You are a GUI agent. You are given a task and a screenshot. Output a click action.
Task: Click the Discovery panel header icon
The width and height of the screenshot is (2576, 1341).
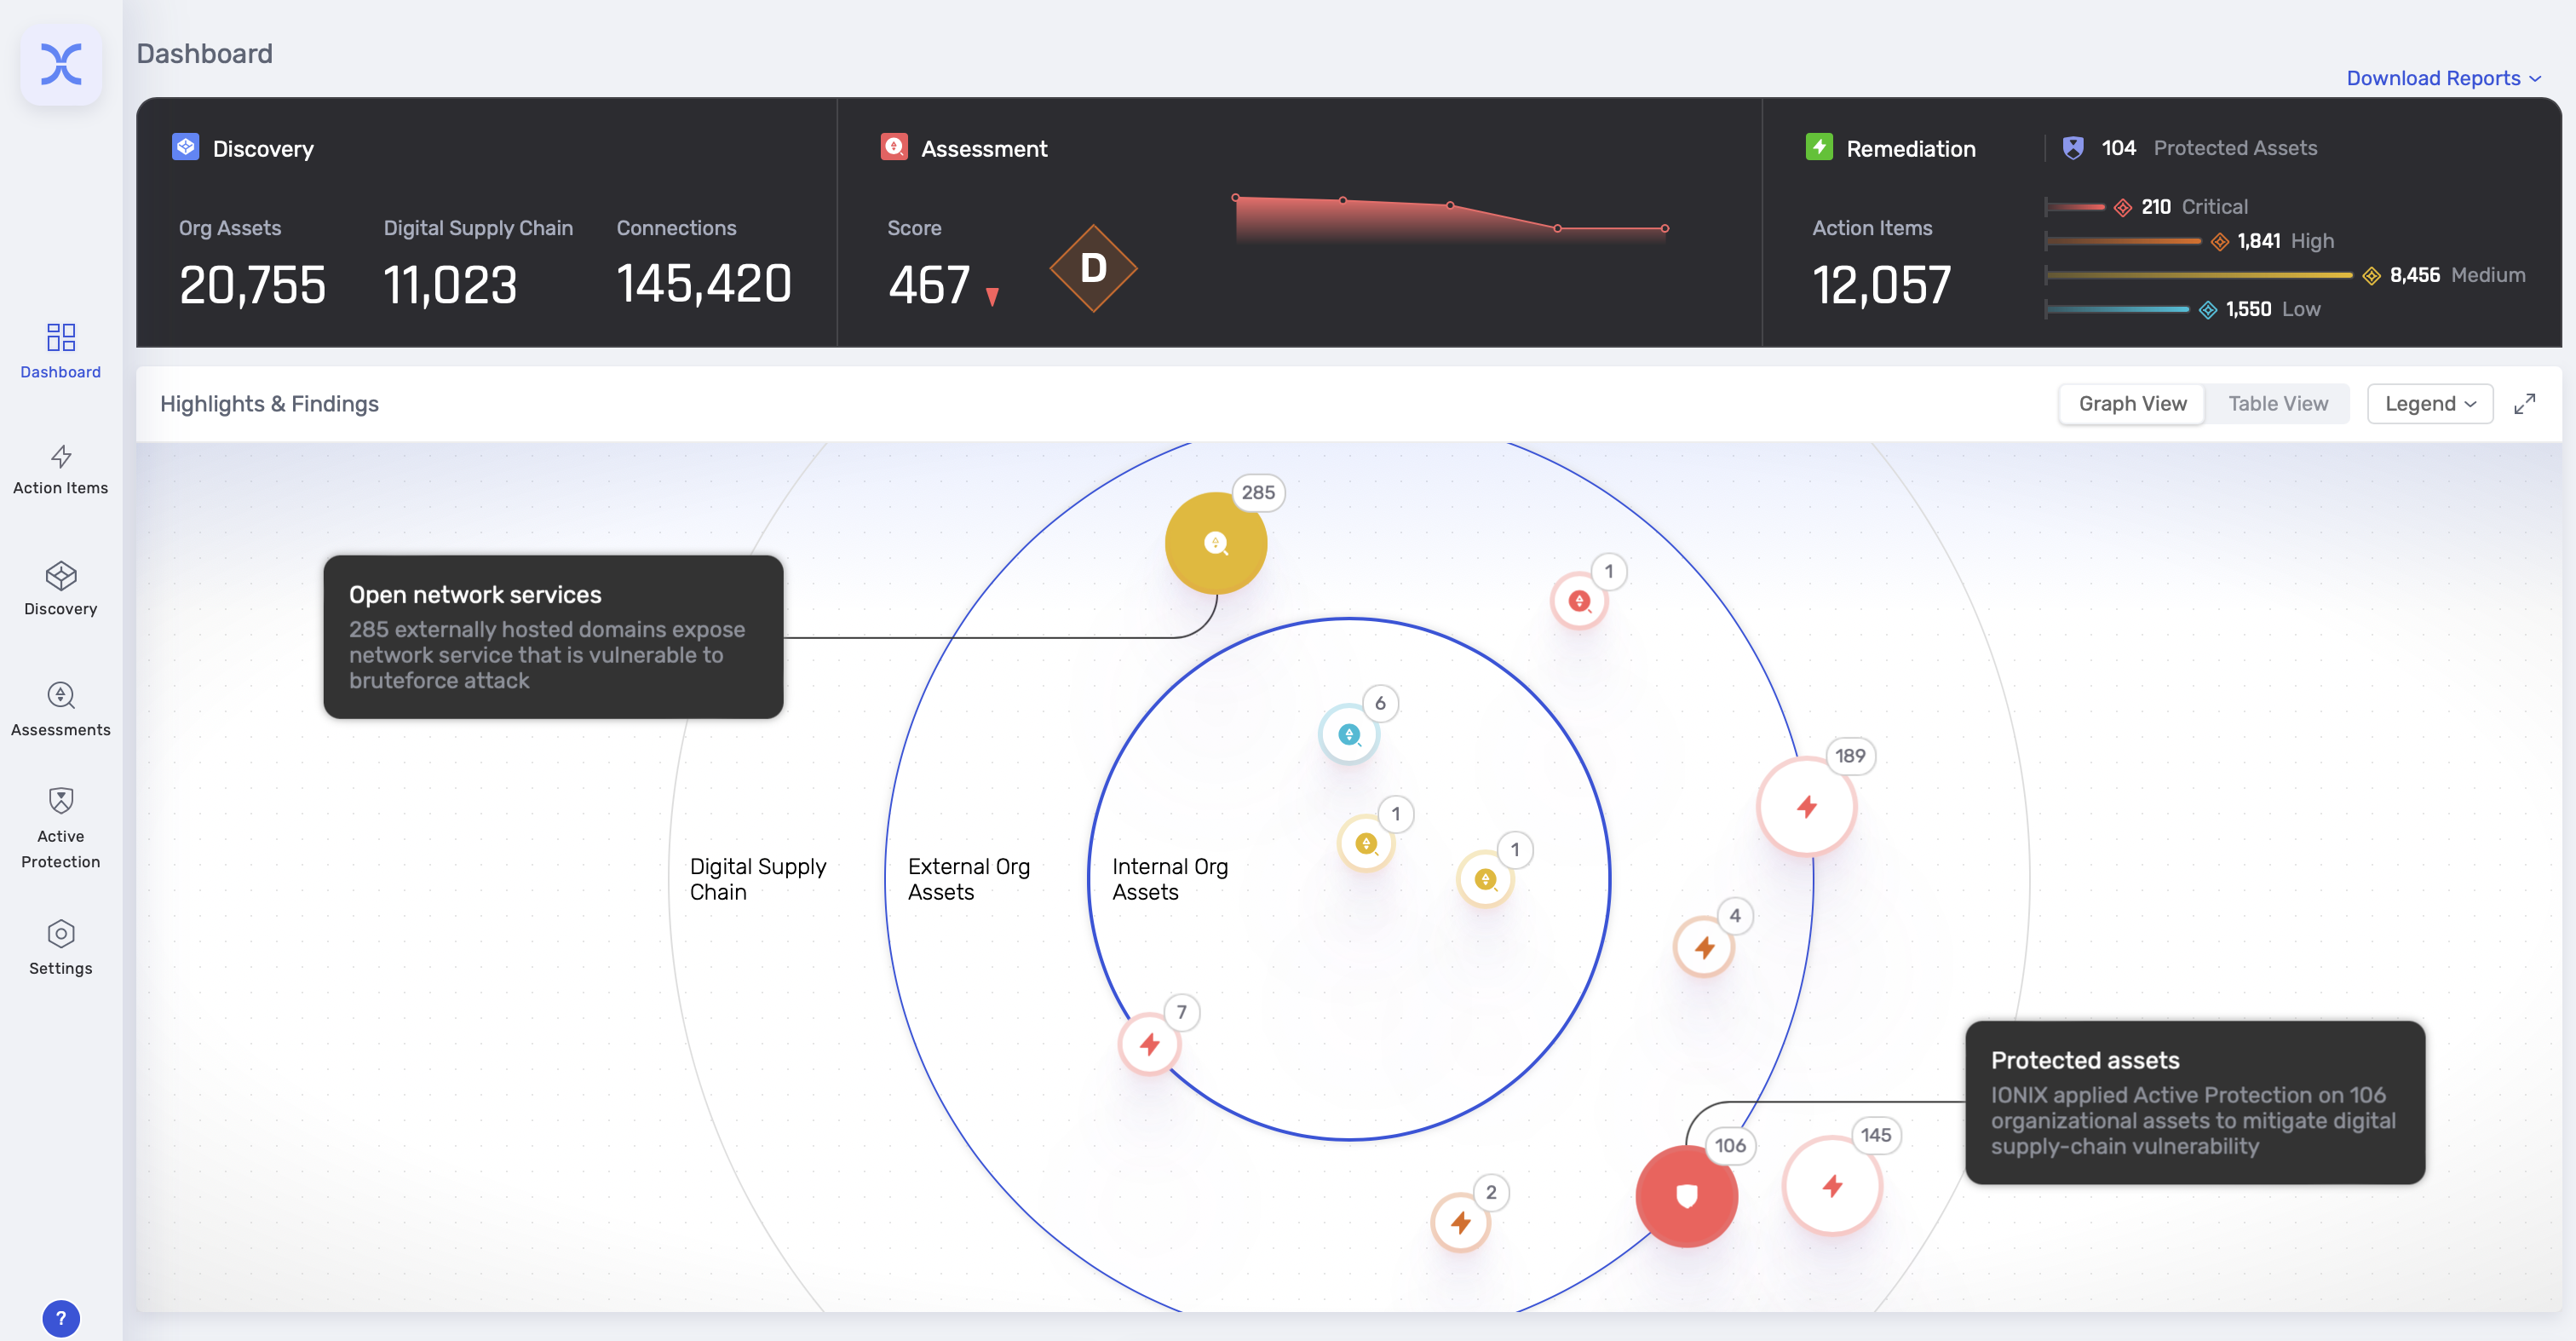186,147
